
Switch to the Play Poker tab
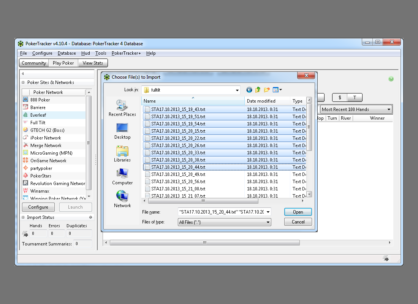click(63, 63)
